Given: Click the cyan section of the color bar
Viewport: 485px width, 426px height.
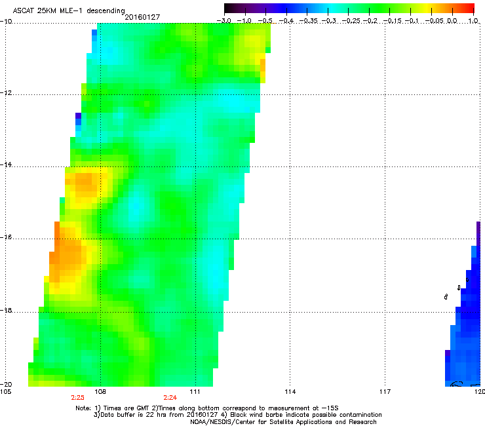Looking at the screenshot, I should pos(332,9).
